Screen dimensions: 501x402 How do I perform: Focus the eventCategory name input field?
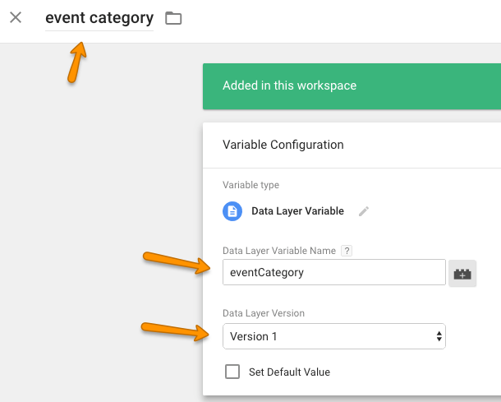pos(334,272)
